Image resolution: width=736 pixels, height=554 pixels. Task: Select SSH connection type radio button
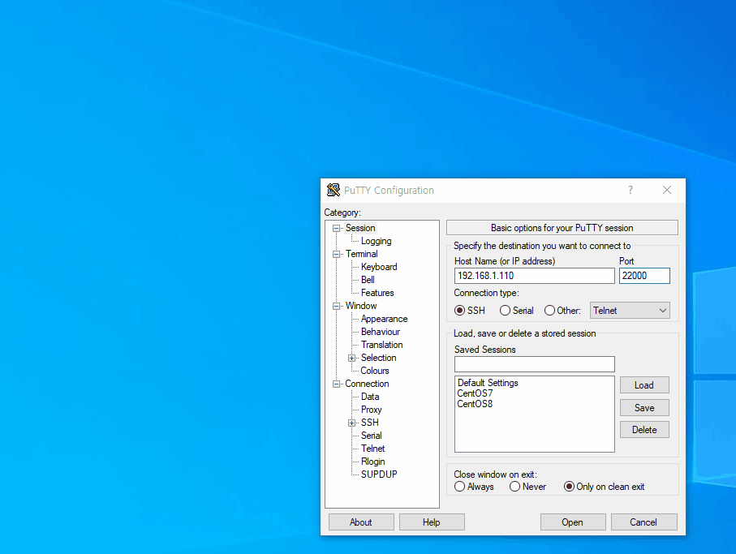459,311
